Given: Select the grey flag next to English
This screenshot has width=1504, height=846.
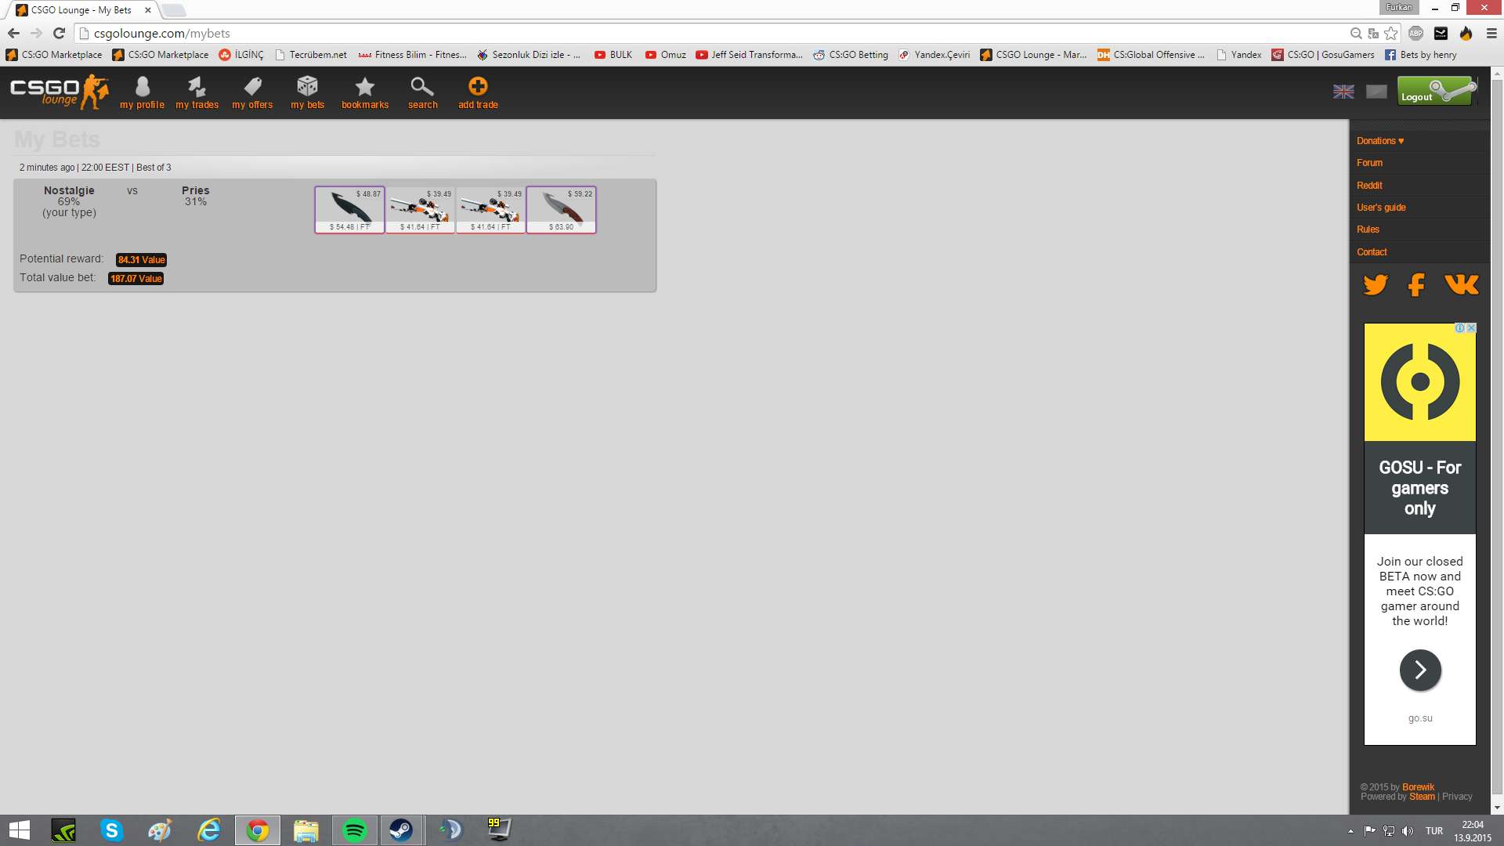Looking at the screenshot, I should 1376,92.
